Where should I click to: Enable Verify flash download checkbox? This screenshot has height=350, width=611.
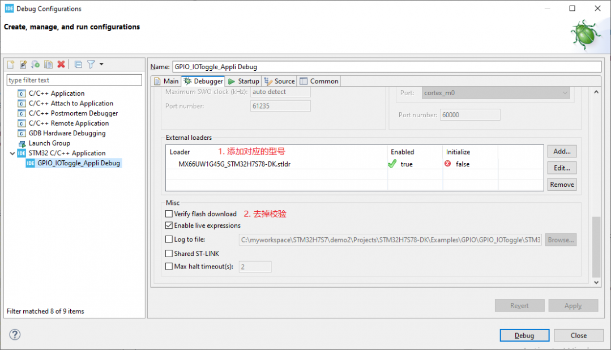pyautogui.click(x=169, y=214)
